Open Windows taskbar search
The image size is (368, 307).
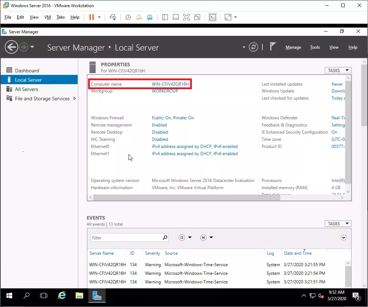tap(26, 296)
